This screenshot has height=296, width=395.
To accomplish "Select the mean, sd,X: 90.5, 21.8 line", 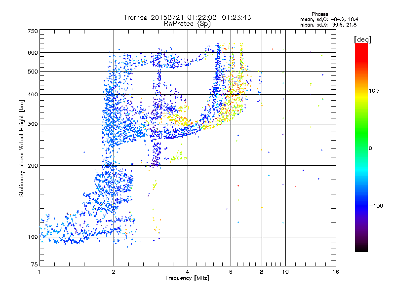I will click(x=328, y=25).
